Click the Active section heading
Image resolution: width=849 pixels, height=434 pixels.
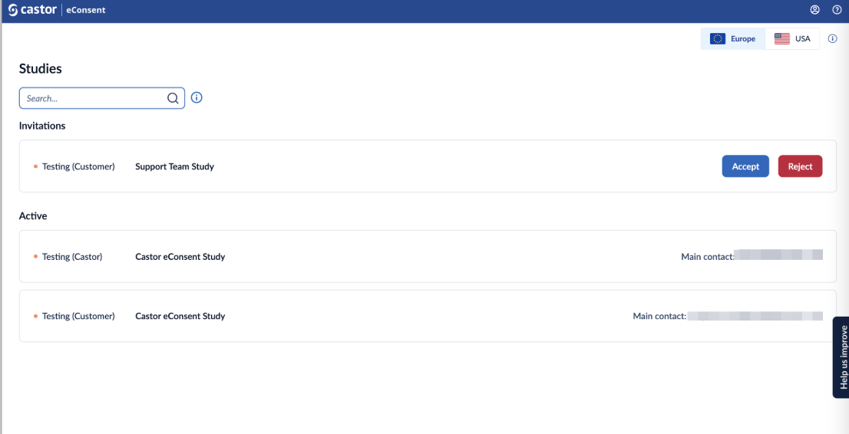click(33, 216)
